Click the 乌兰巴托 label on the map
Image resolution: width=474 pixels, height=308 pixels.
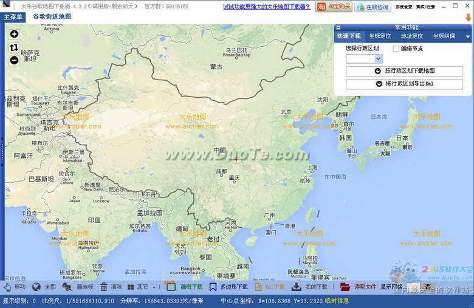coord(237,50)
